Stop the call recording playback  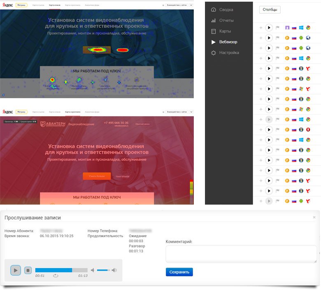[x=28, y=270]
